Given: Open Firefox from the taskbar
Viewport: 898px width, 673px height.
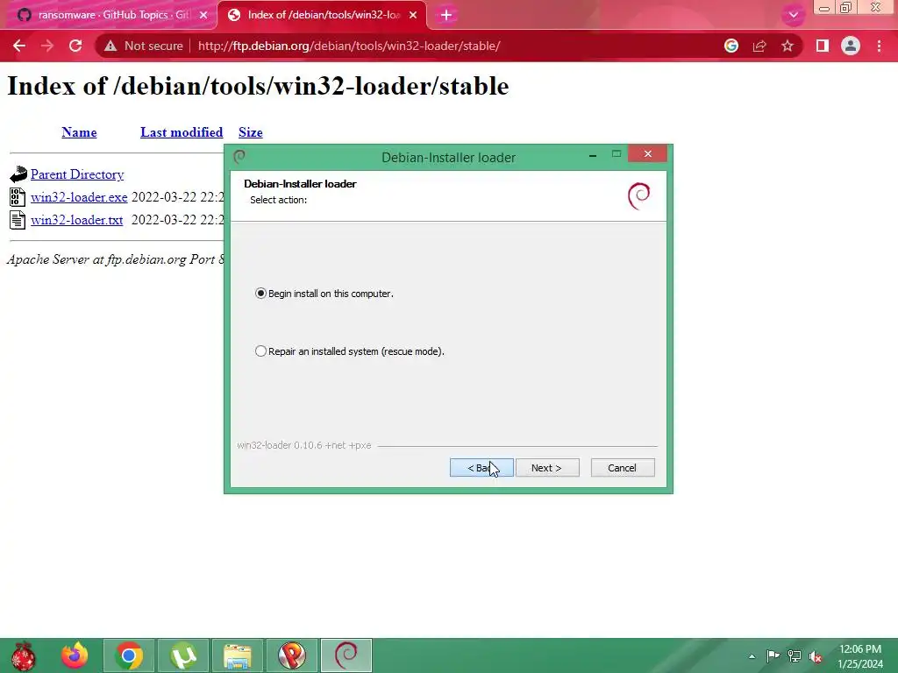Looking at the screenshot, I should (75, 655).
